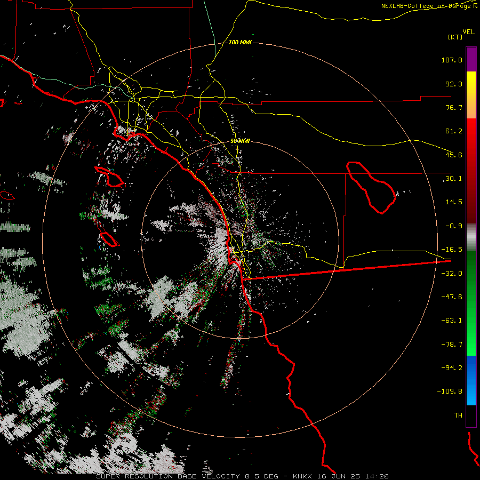Click the 61.2 velocity scale value
The image size is (480, 480).
click(454, 131)
